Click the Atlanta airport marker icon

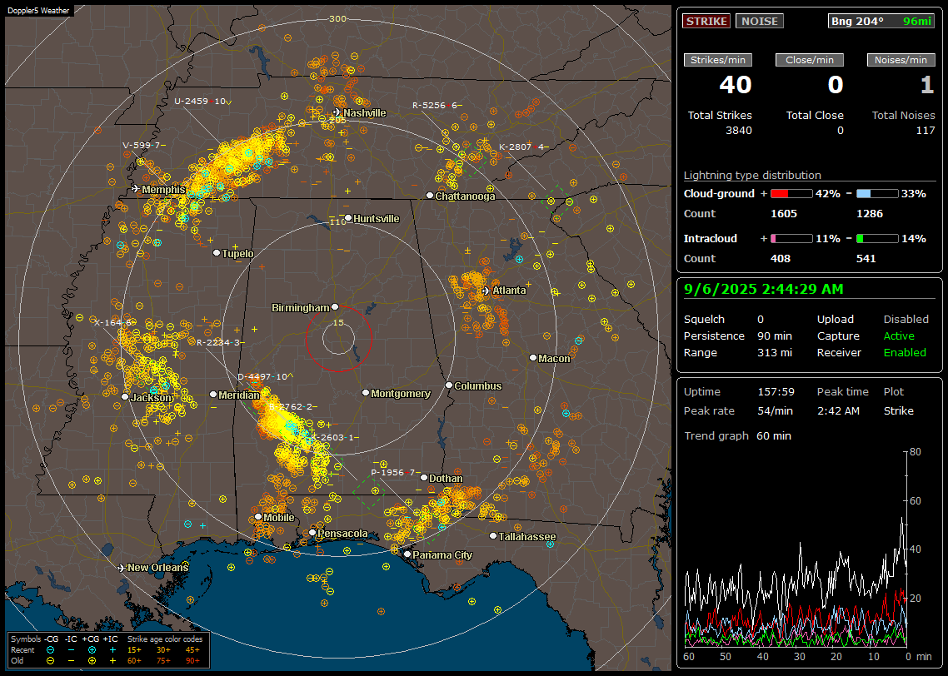point(486,291)
